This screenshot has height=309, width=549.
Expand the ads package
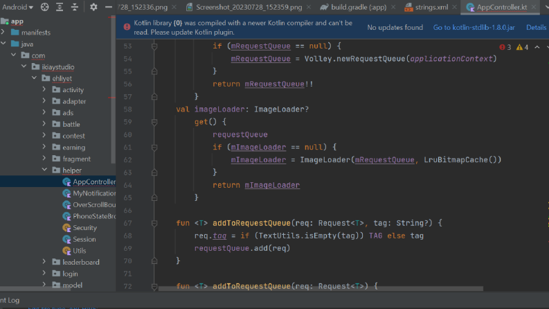tap(44, 112)
